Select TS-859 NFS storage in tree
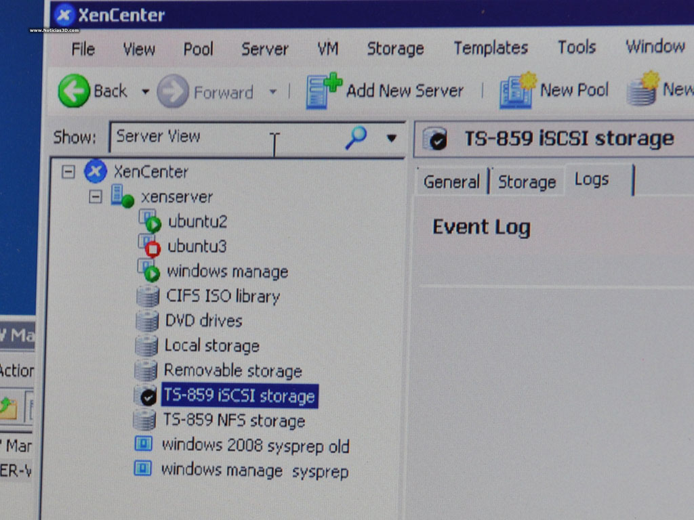 pyautogui.click(x=234, y=420)
